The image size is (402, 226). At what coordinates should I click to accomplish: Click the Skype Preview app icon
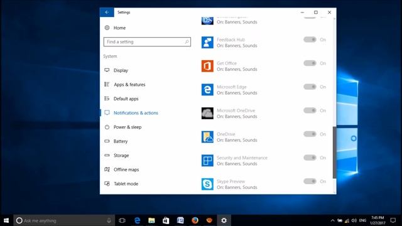(207, 184)
